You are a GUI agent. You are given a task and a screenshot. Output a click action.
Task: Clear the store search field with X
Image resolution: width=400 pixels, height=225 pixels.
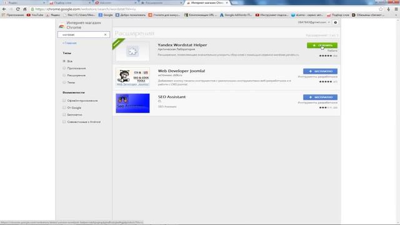click(x=106, y=35)
